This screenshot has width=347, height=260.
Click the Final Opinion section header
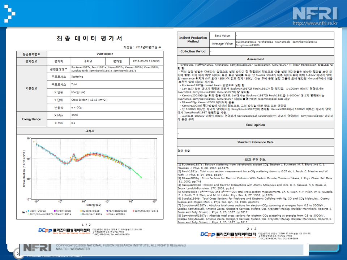256,125
